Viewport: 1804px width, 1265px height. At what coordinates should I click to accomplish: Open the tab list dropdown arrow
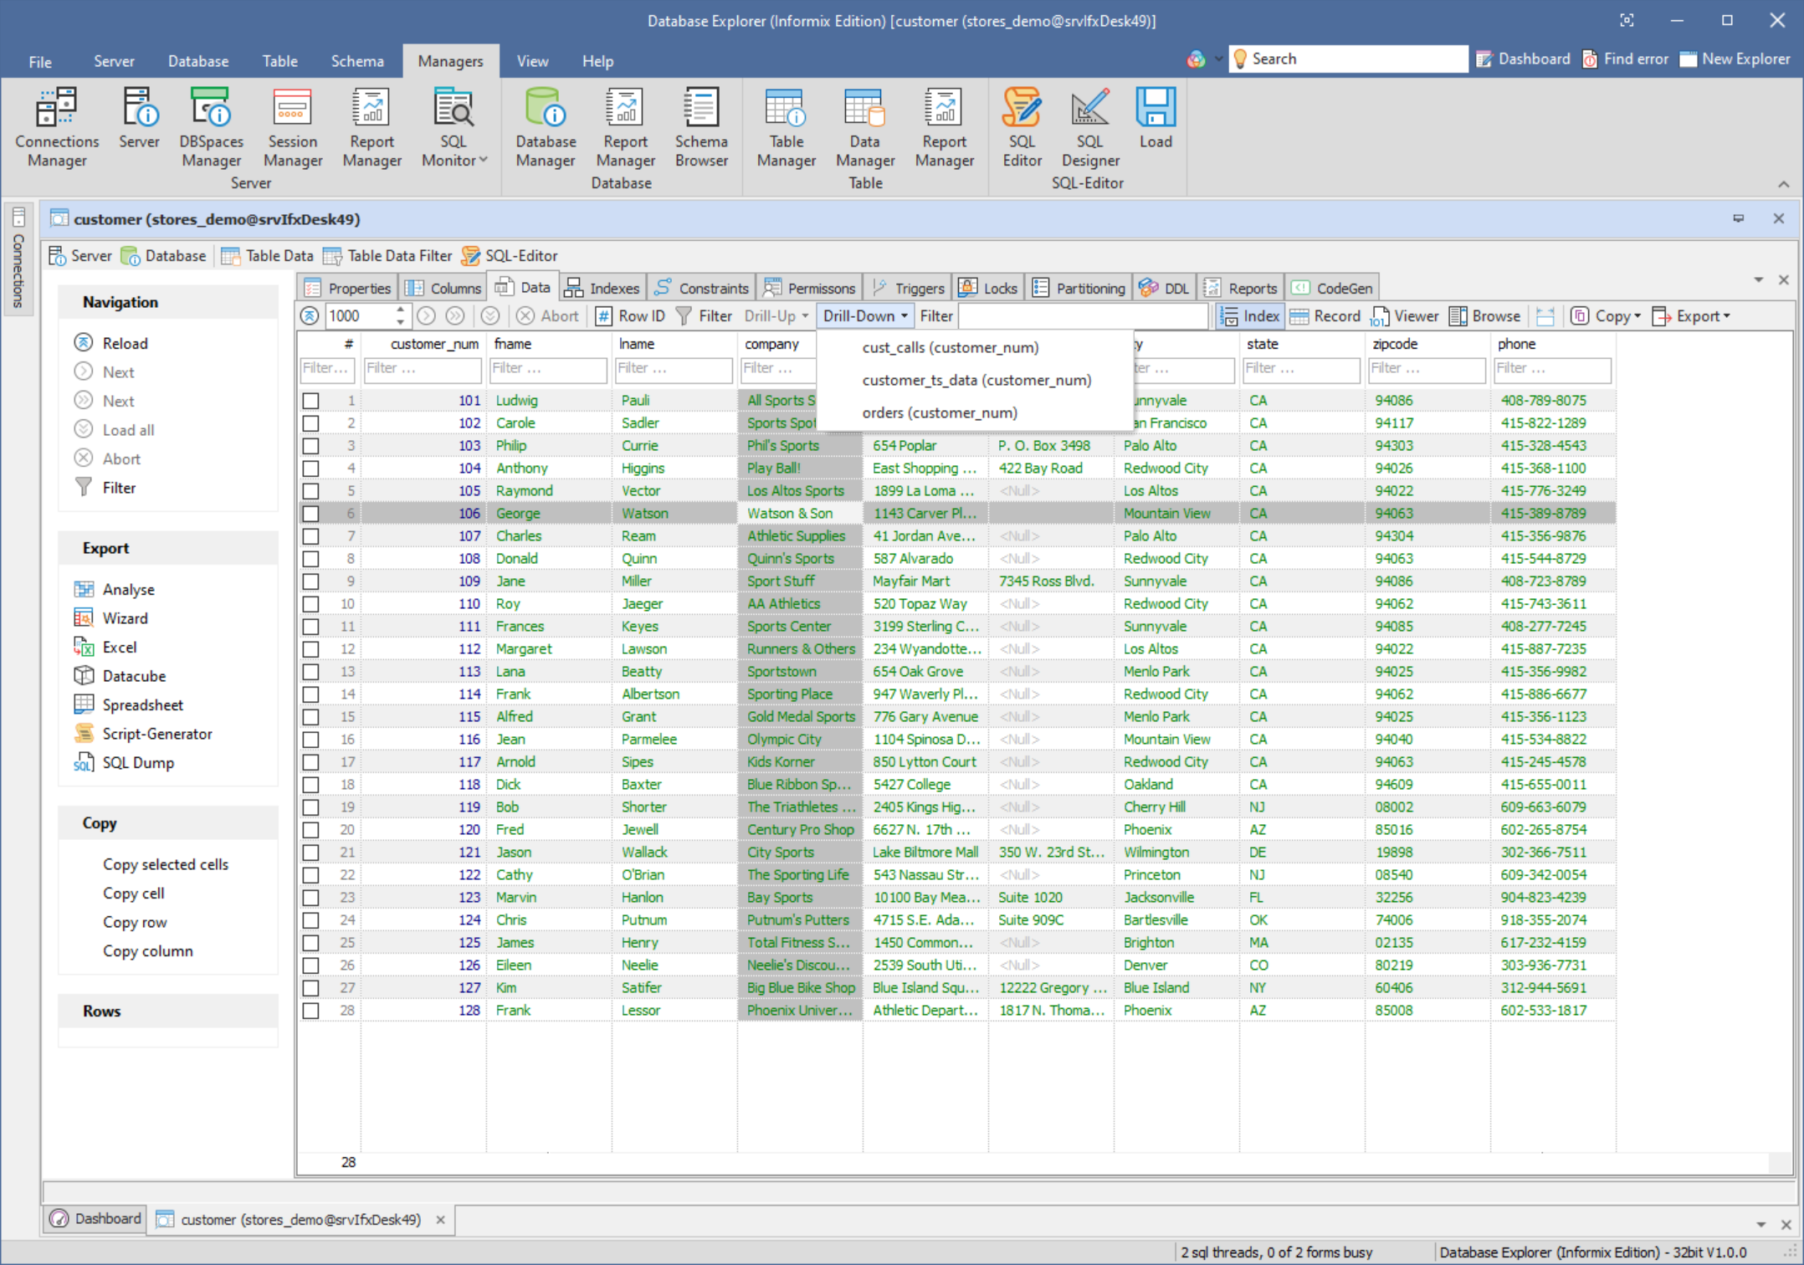coord(1758,280)
